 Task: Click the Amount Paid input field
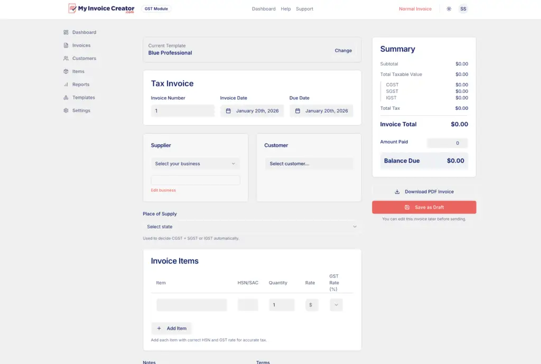coord(447,143)
